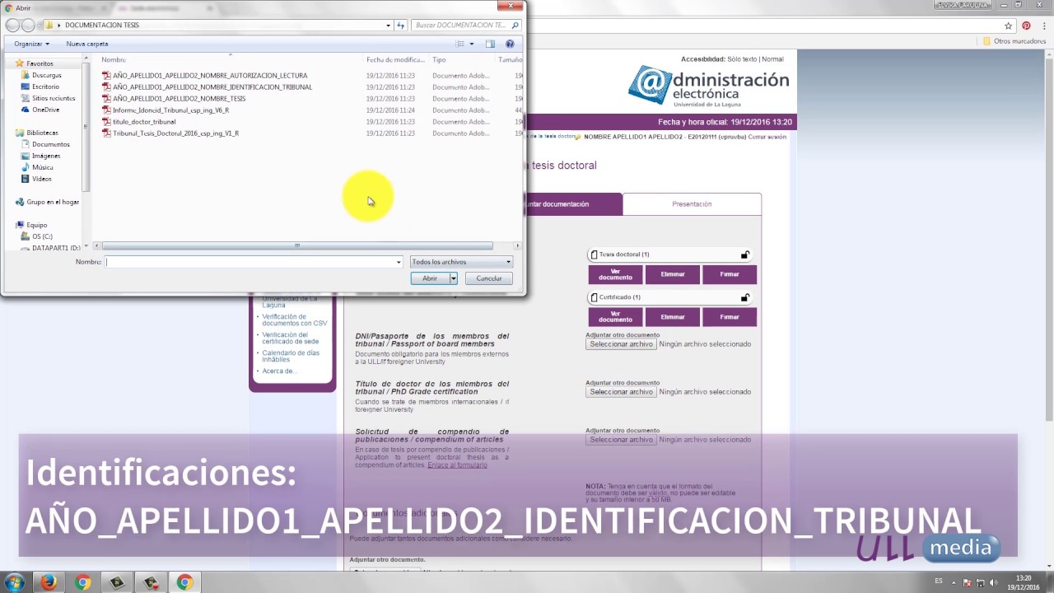The height and width of the screenshot is (593, 1054).
Task: Click the change view icon
Action: (x=460, y=44)
